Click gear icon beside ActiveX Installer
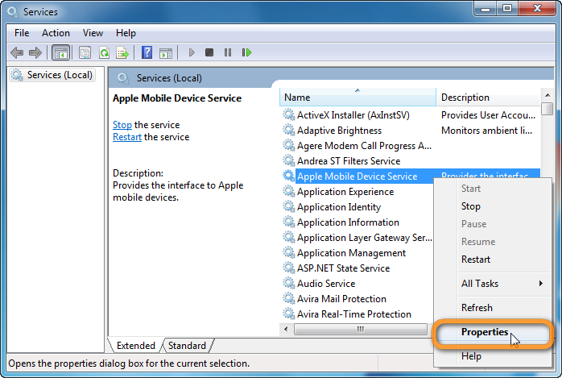 pyautogui.click(x=289, y=114)
